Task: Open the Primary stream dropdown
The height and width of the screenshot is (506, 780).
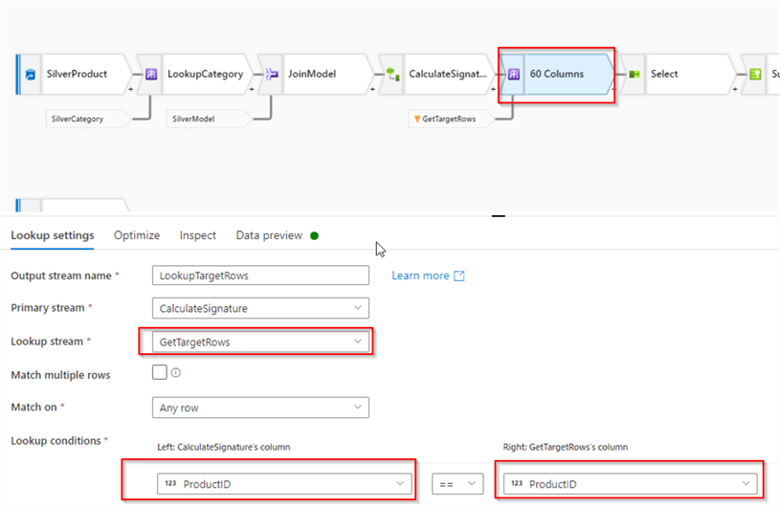Action: point(260,308)
